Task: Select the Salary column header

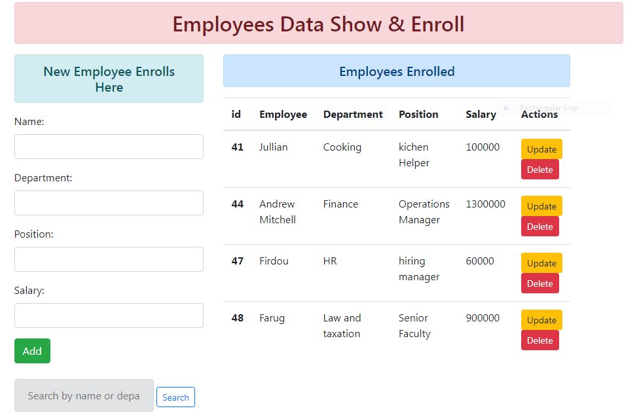Action: [480, 114]
